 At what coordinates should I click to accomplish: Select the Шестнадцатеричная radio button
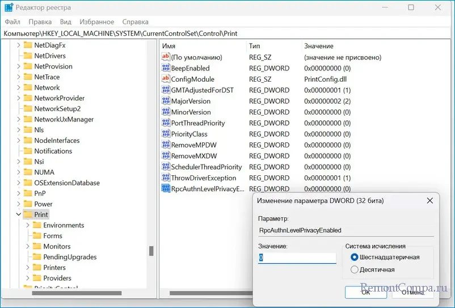point(355,257)
